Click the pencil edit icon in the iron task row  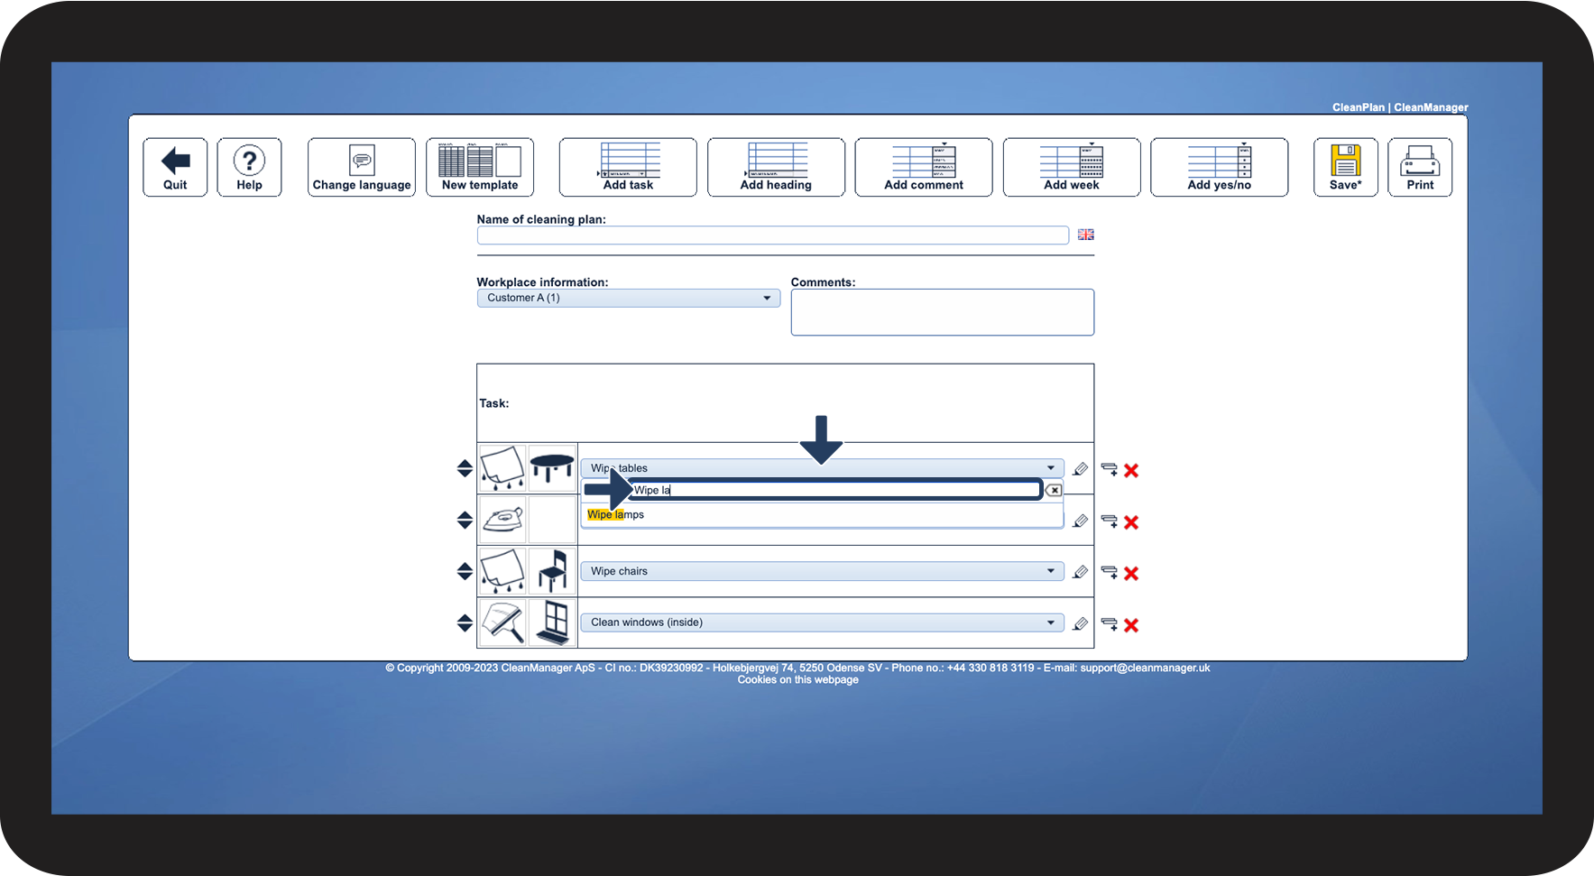(x=1080, y=521)
